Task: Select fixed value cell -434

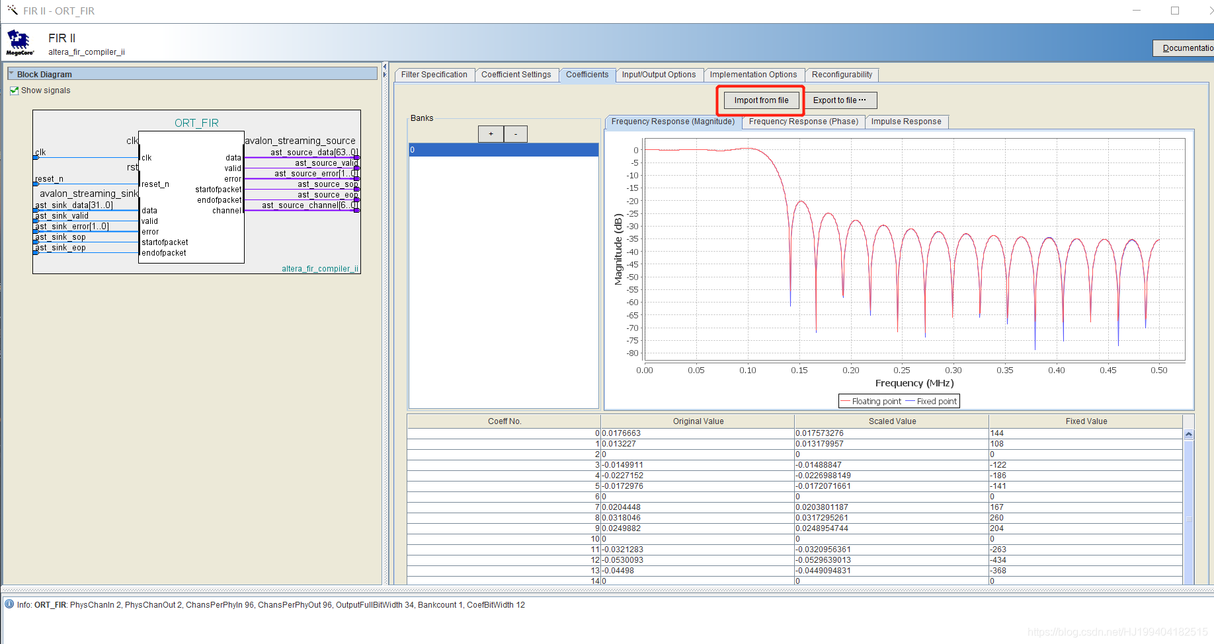Action: coord(1086,560)
